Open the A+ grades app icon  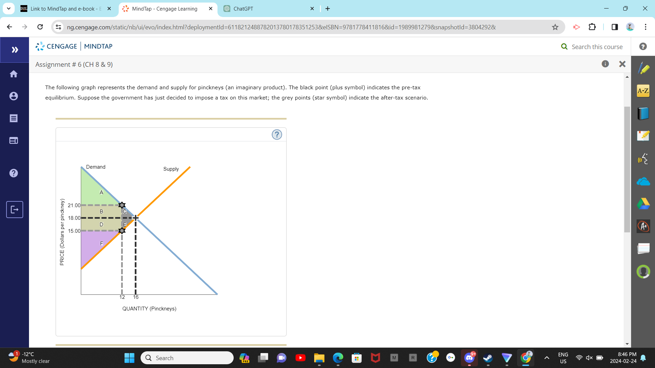pyautogui.click(x=643, y=226)
